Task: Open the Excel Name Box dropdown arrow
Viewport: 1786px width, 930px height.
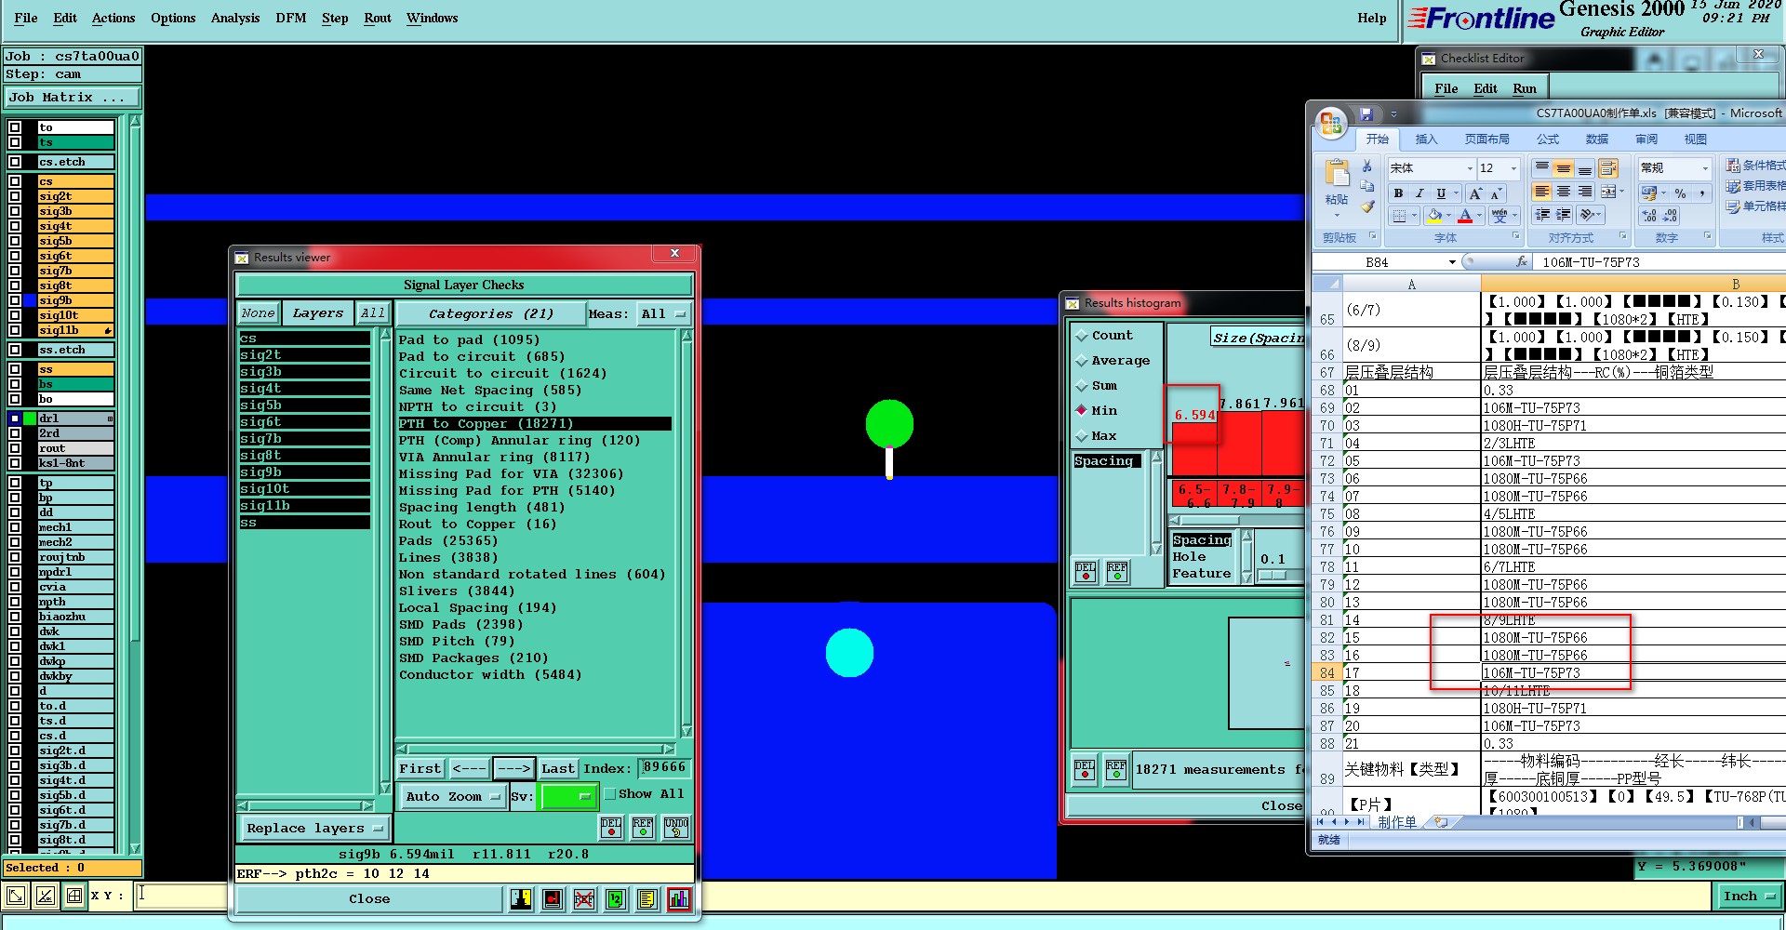Action: (1452, 262)
